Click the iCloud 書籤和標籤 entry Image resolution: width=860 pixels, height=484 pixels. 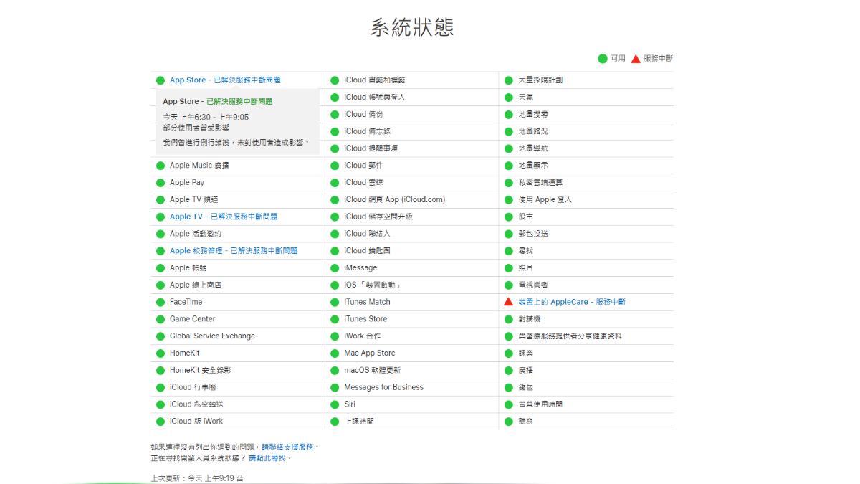[x=375, y=80]
